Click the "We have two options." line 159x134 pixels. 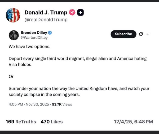29,47
